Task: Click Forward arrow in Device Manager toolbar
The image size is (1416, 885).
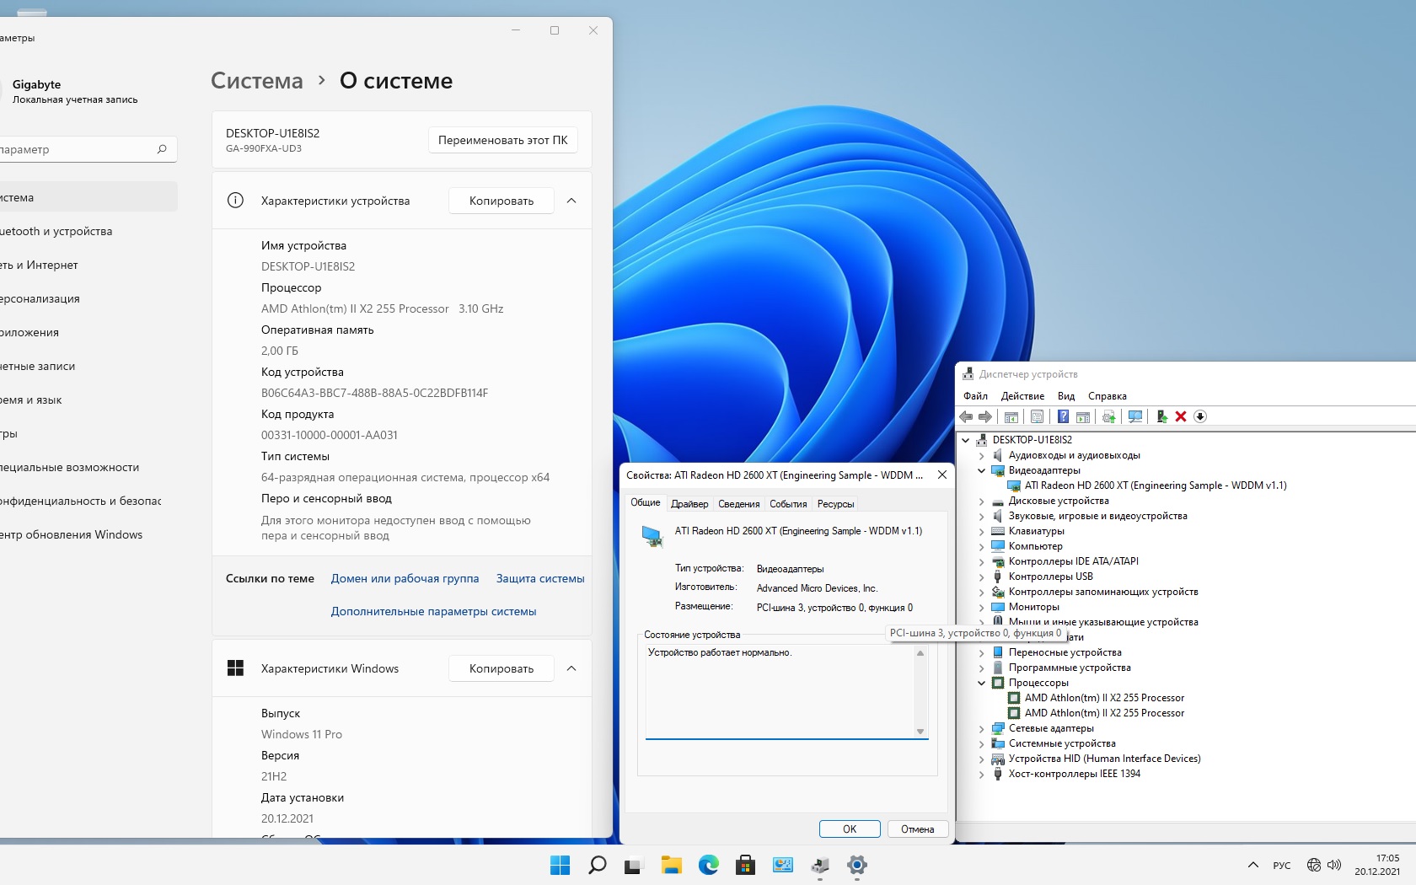Action: [984, 416]
